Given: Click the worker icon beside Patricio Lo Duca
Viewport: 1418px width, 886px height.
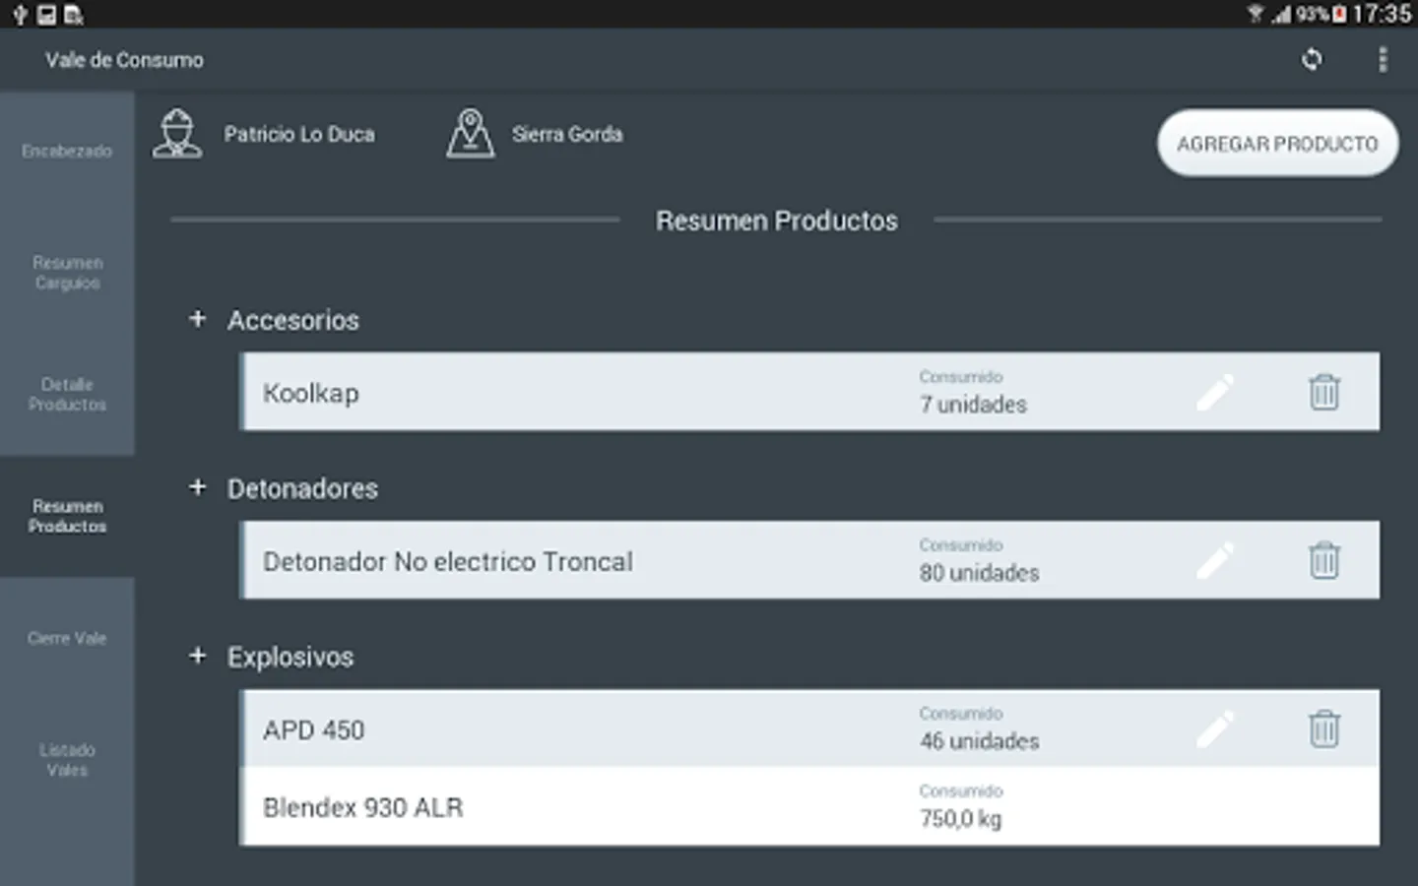Looking at the screenshot, I should click(177, 134).
